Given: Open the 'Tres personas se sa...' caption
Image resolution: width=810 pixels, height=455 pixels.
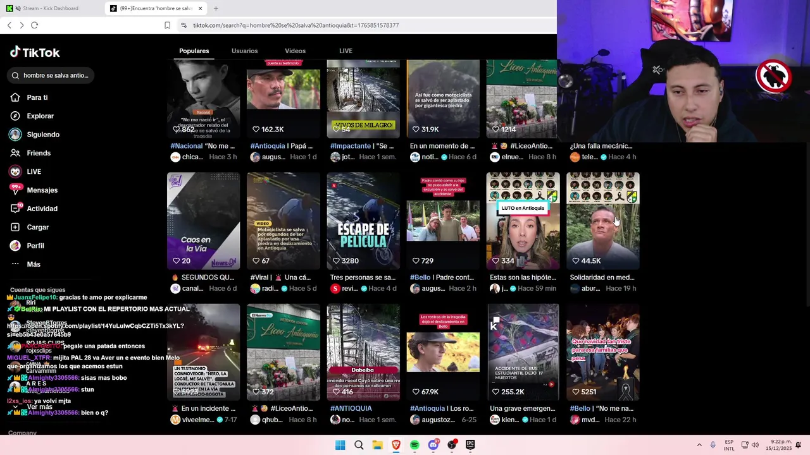Looking at the screenshot, I should click(363, 277).
